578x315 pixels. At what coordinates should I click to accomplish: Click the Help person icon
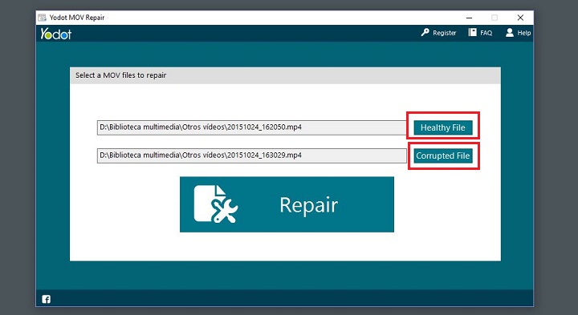click(x=510, y=32)
